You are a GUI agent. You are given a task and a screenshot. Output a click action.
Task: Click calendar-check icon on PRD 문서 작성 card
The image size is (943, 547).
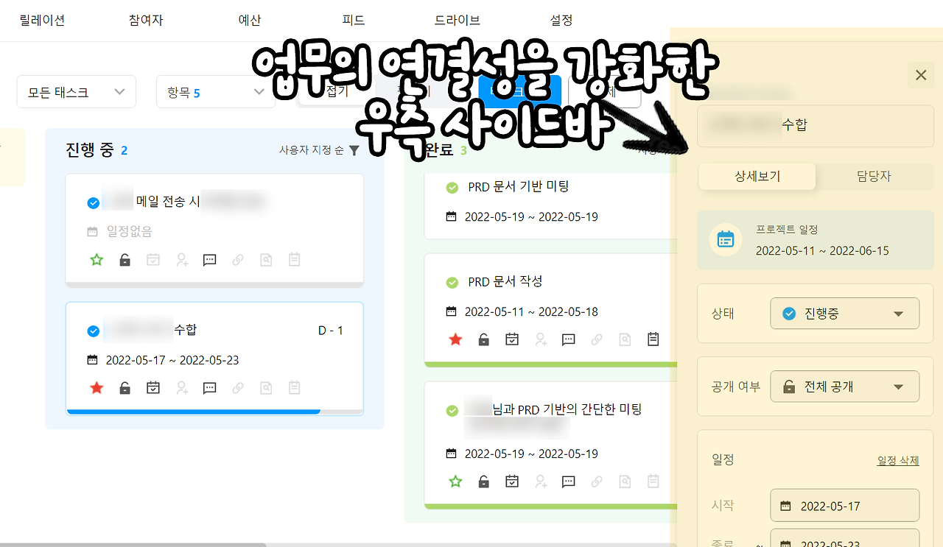pos(512,339)
